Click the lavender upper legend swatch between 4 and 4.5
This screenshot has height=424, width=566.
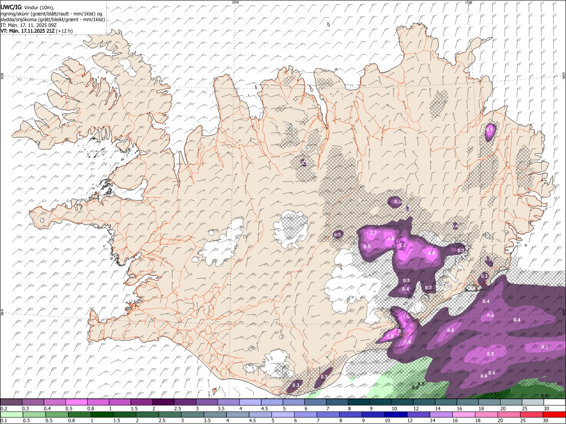click(250, 402)
